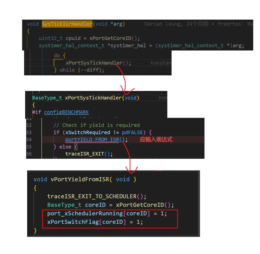The height and width of the screenshot is (254, 260).
Task: Click xPortGetCoreID() on the cpuid line
Action: pos(113,38)
